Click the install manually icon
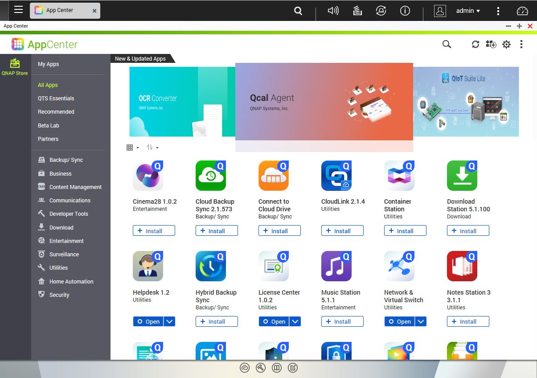The width and height of the screenshot is (537, 378). [x=491, y=44]
